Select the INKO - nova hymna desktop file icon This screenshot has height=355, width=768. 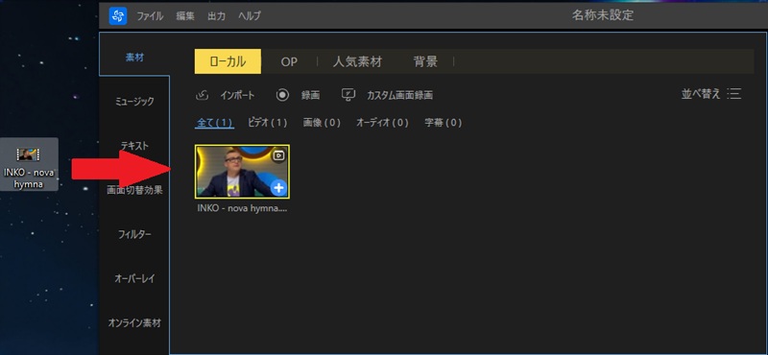click(29, 164)
